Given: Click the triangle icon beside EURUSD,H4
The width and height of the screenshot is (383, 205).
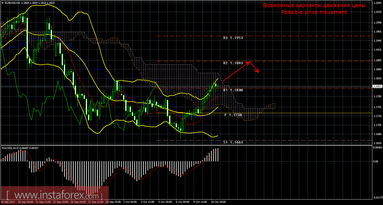Looking at the screenshot, I should [2, 3].
